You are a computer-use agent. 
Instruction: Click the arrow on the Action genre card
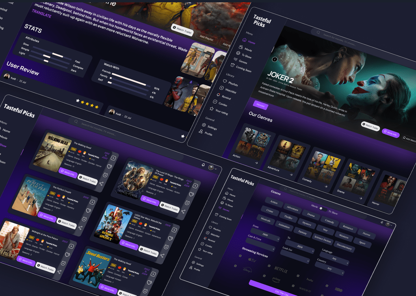tap(256, 163)
